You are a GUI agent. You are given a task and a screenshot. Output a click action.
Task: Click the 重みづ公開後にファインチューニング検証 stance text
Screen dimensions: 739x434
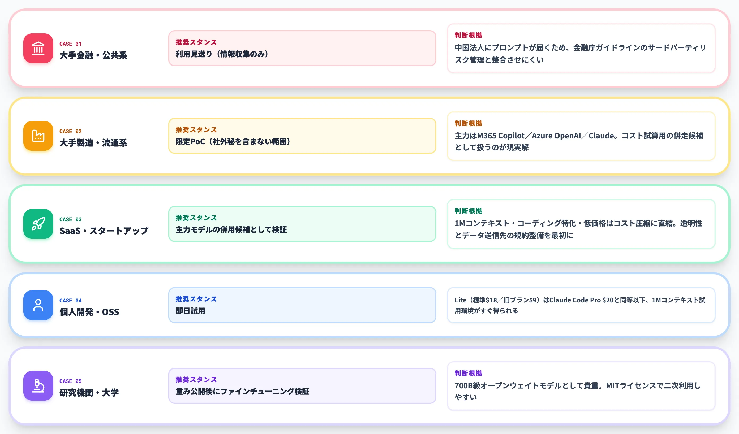[242, 392]
